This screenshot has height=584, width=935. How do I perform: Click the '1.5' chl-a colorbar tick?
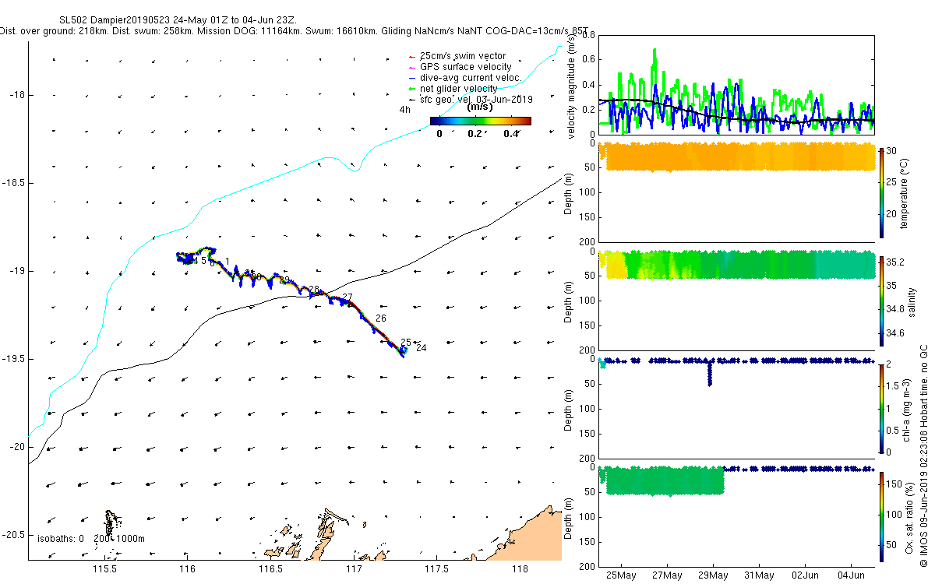892,386
